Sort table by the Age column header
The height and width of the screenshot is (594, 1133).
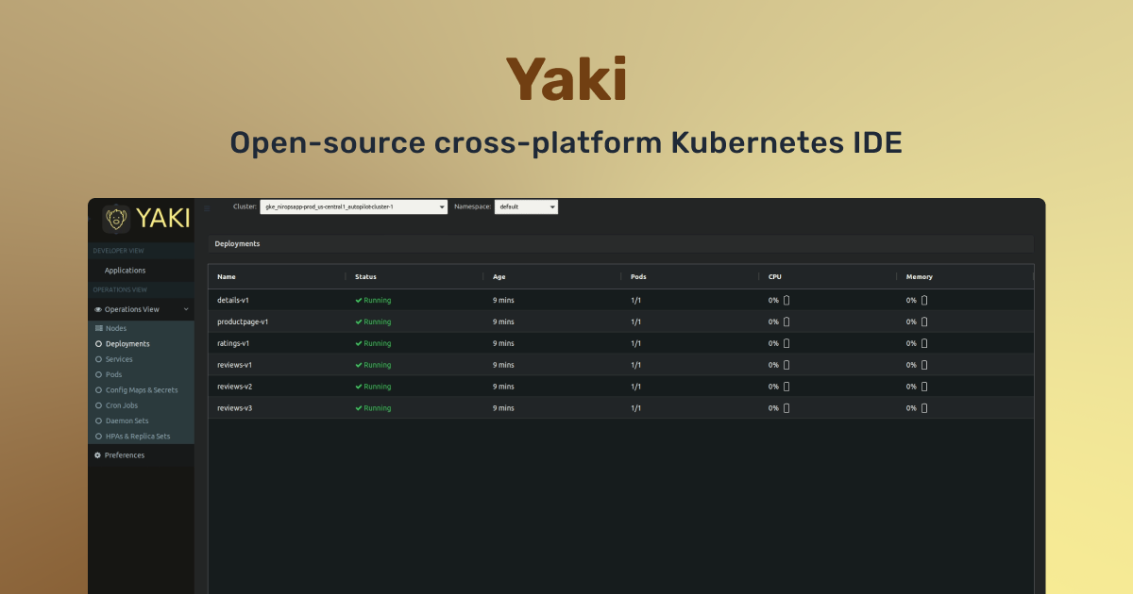(499, 276)
